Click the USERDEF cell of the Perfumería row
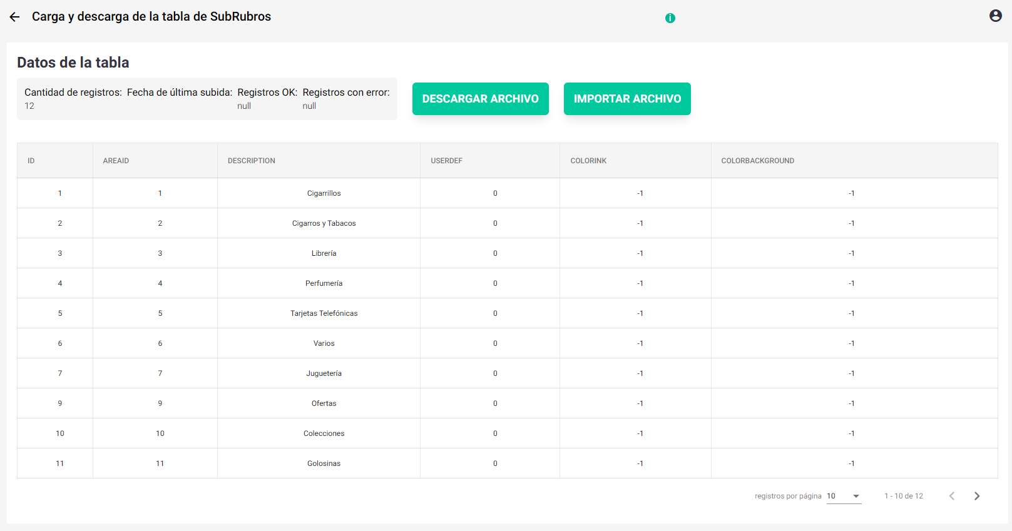 [490, 283]
